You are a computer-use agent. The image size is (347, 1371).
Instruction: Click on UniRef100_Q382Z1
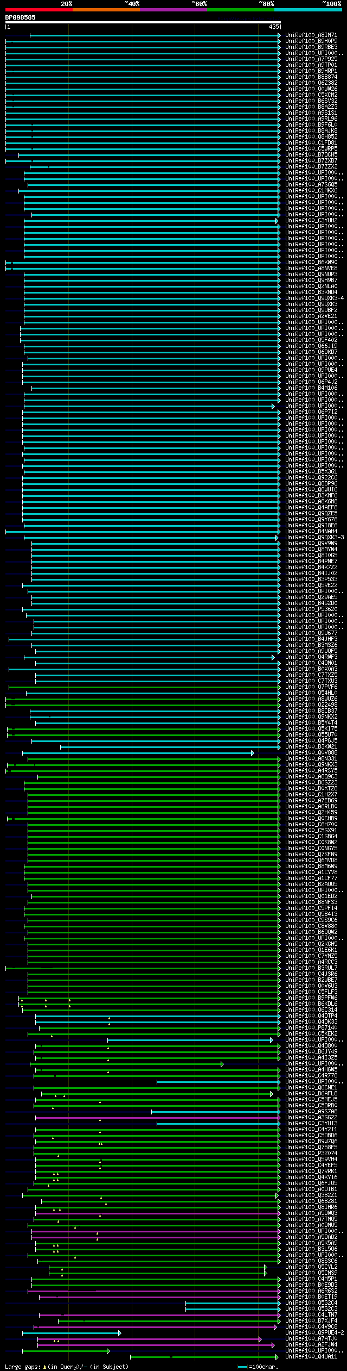pos(311,1195)
